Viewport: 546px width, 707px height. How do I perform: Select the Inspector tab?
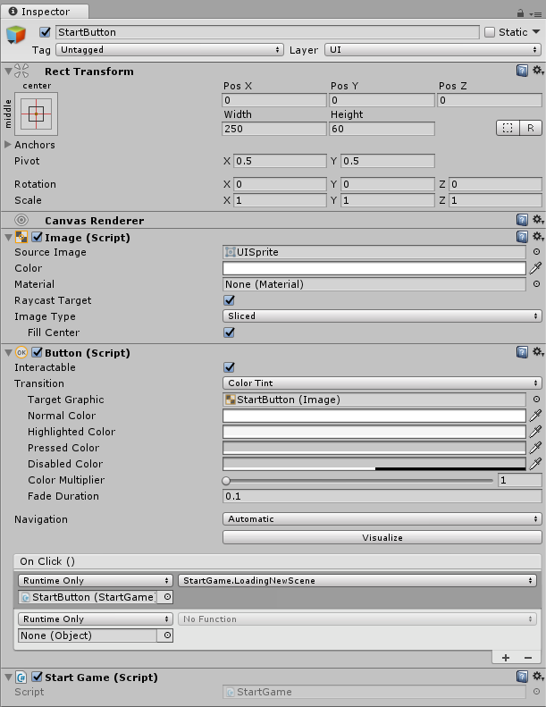tap(45, 12)
